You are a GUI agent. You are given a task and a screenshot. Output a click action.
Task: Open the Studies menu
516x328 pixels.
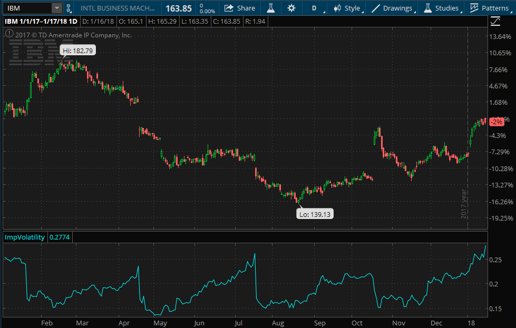442,8
